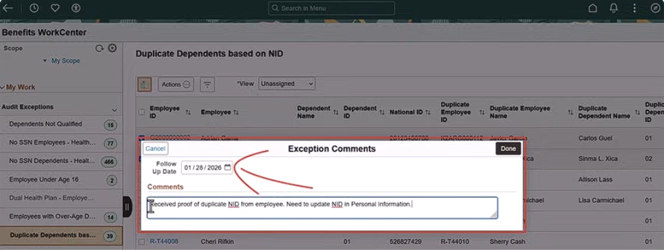Viewport: 664px width, 250px height.
Task: Open Recently Visited clock icon
Action: [34, 8]
